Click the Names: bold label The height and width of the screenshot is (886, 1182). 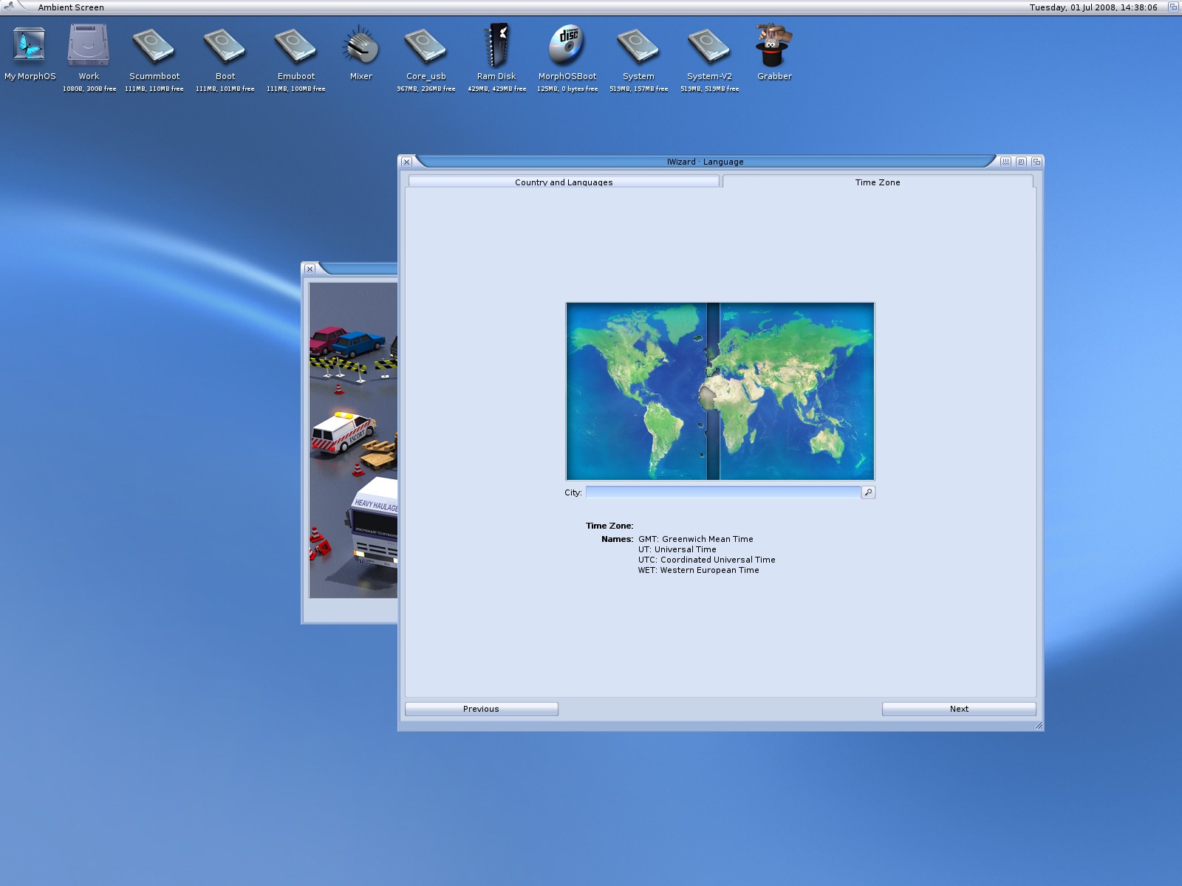618,539
